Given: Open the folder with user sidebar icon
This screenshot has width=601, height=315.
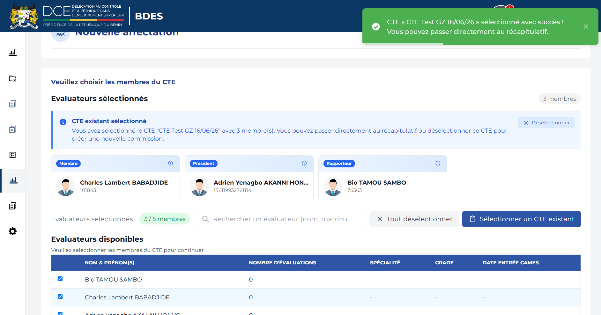Looking at the screenshot, I should (x=12, y=78).
